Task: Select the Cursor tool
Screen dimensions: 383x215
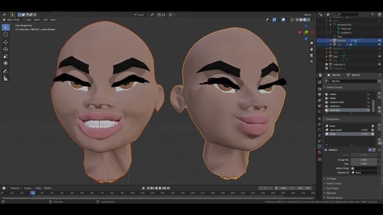Action: [5, 35]
